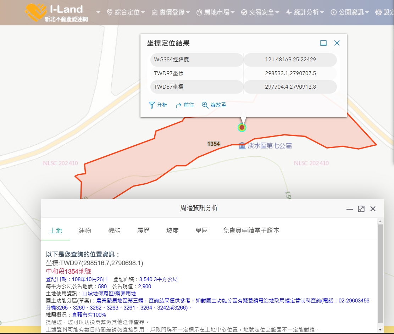Click the red location marker on map
Image resolution: width=394 pixels, height=334 pixels.
click(x=242, y=127)
